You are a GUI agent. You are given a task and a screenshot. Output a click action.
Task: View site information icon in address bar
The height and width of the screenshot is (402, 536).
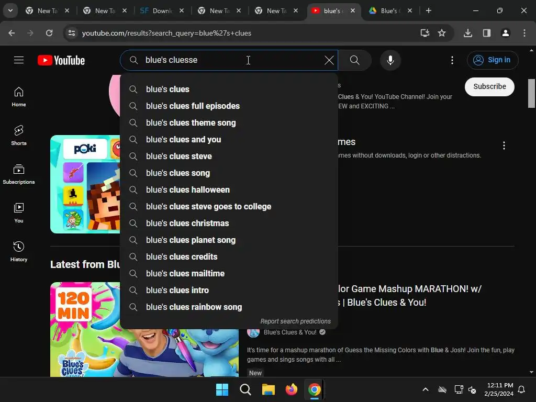pyautogui.click(x=72, y=33)
